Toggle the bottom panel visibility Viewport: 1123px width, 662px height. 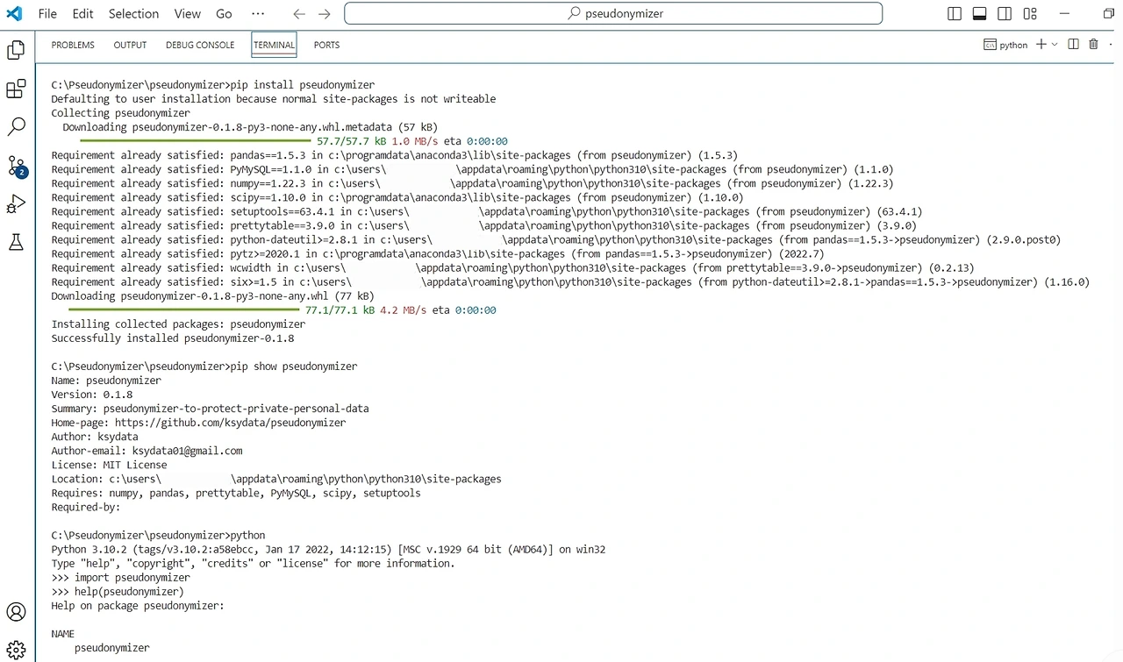point(980,14)
